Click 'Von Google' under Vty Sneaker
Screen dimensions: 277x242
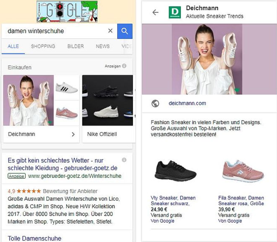point(163,221)
